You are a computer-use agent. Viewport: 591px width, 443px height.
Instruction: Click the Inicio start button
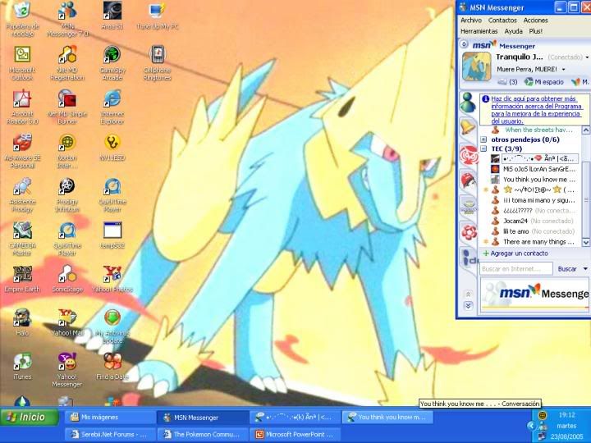coord(30,417)
